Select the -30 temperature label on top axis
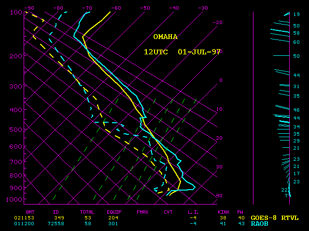This screenshot has width=309, height=231. coord(203,8)
